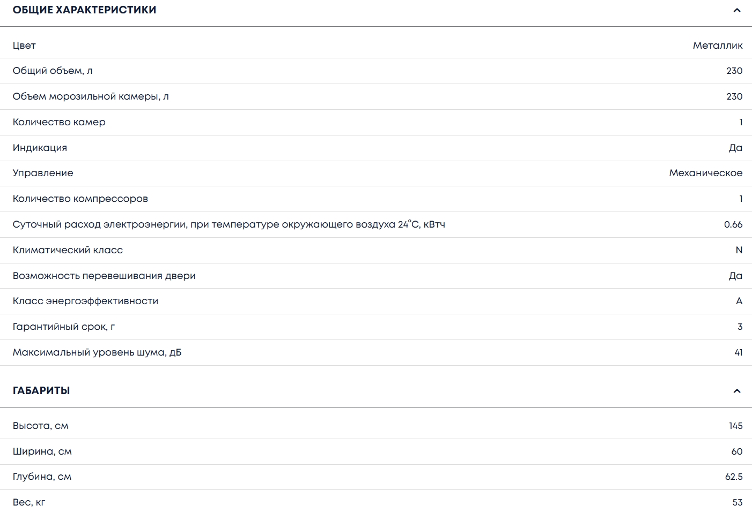Select the Цвет row label
This screenshot has width=752, height=513.
click(24, 46)
